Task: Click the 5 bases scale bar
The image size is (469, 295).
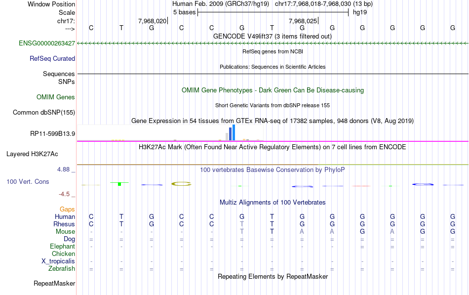Action: tap(273, 12)
